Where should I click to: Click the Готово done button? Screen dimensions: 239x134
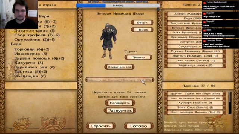tap(139, 126)
